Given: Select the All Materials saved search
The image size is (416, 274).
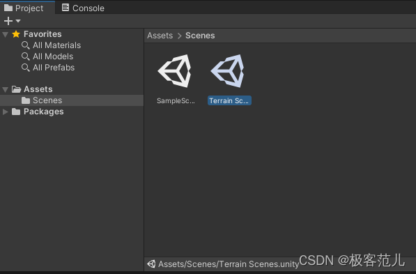Looking at the screenshot, I should [56, 45].
